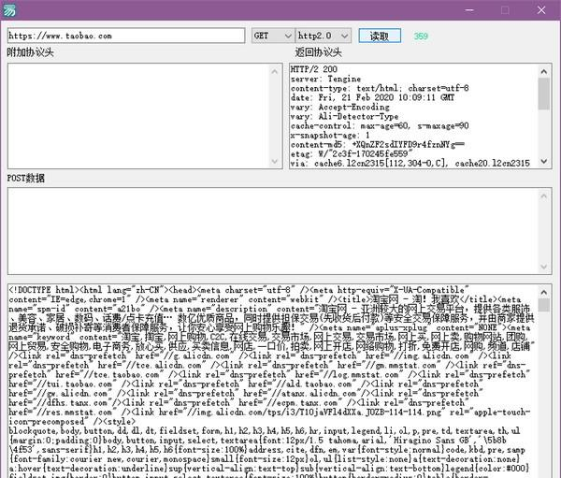
Task: Click the 'HTTP/2 200' status line
Action: [314, 69]
